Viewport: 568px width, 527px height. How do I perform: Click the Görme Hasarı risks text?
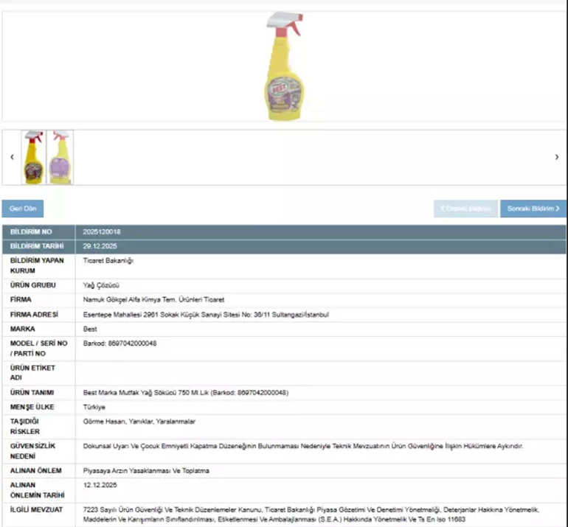click(x=139, y=422)
